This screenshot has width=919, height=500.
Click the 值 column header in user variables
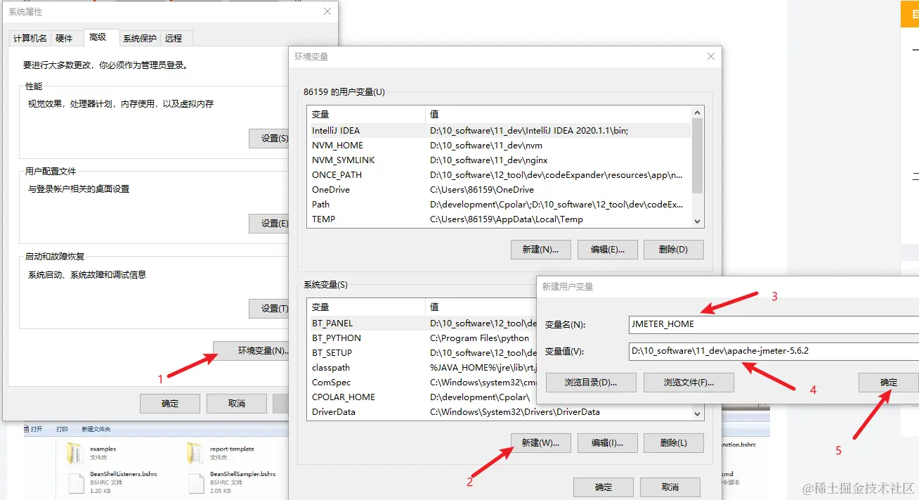[x=559, y=114]
